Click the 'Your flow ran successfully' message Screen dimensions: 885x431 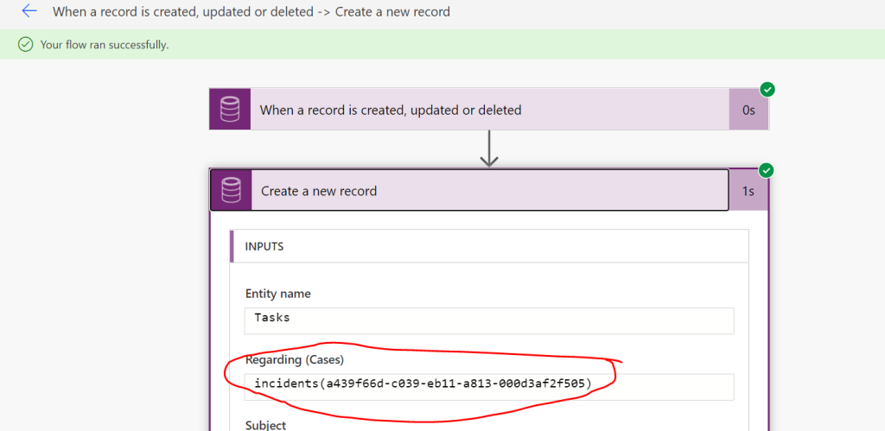click(x=105, y=44)
